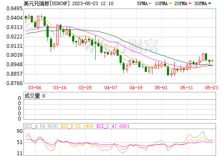The height and width of the screenshot is (156, 222).
Task: Click the 0.9039 price axis label
Action: tap(15, 55)
